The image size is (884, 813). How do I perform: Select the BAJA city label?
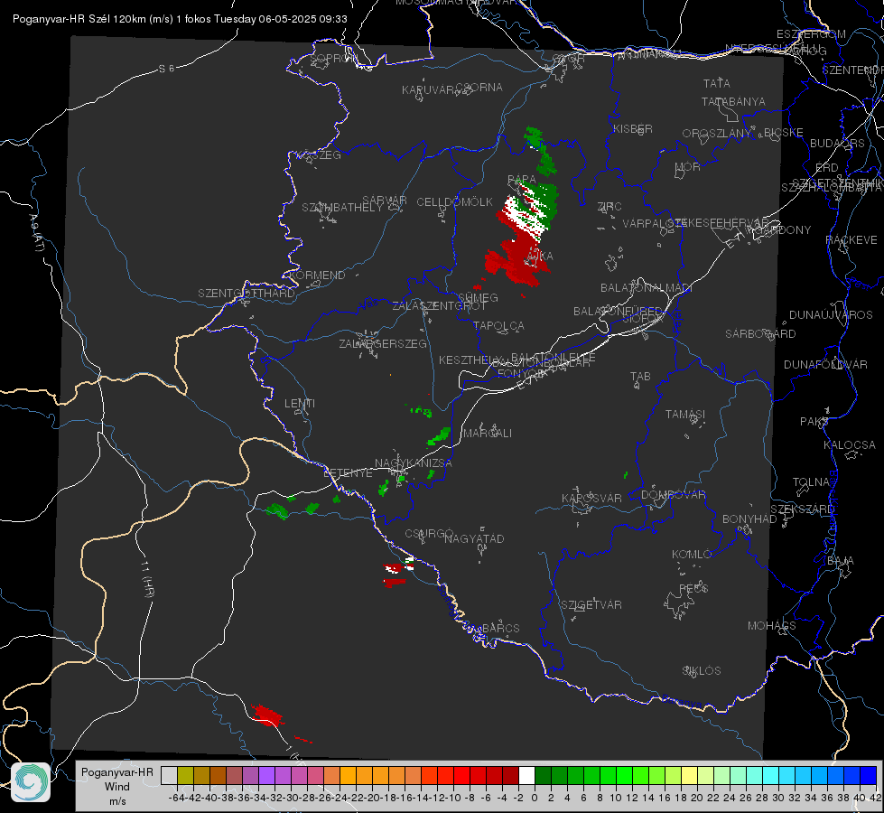coord(841,561)
